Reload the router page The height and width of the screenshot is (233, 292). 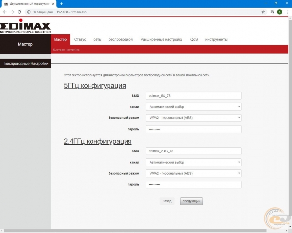[19, 12]
